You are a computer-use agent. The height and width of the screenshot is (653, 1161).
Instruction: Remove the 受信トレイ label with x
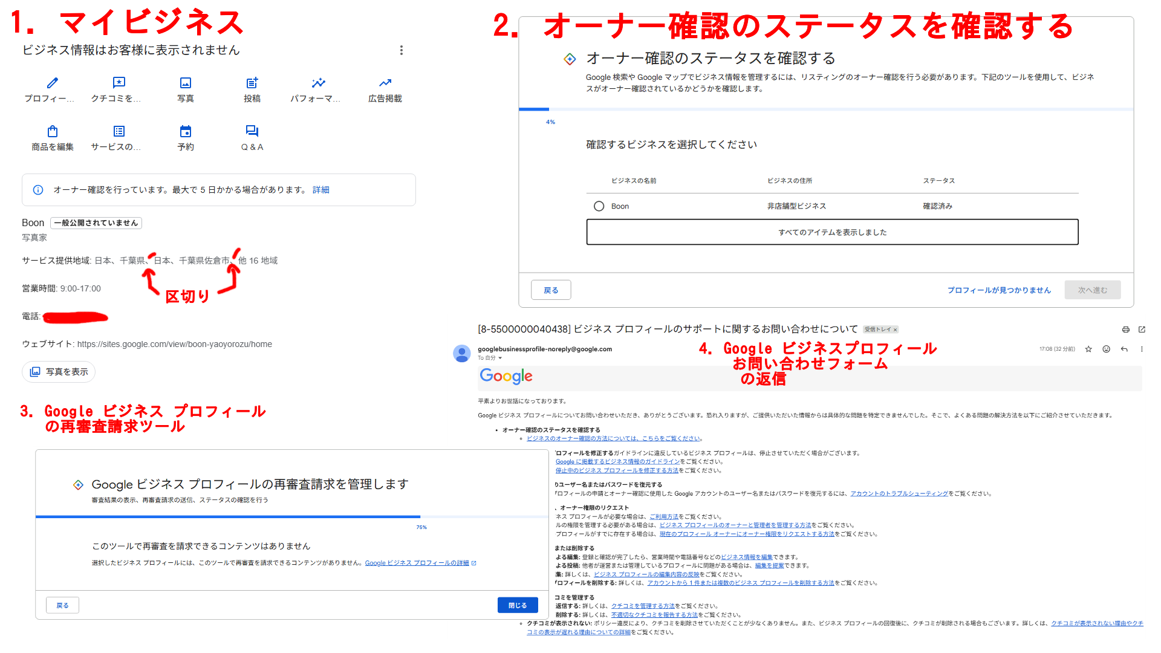pos(896,330)
